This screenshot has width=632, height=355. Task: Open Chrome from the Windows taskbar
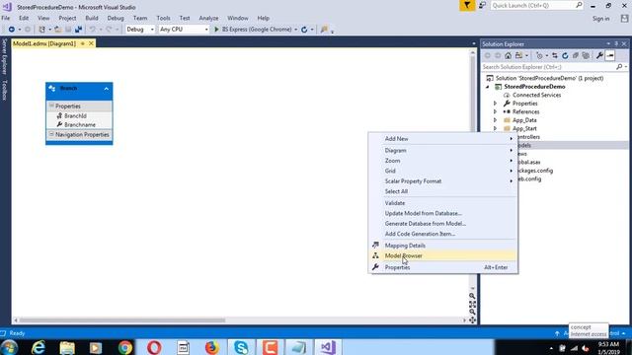click(x=125, y=347)
